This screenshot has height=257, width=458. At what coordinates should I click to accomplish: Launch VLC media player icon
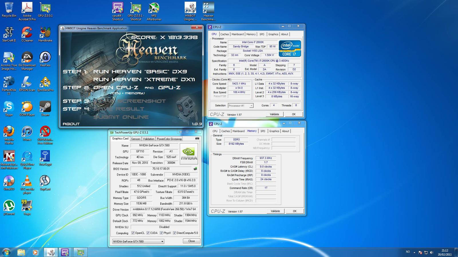pyautogui.click(x=27, y=184)
